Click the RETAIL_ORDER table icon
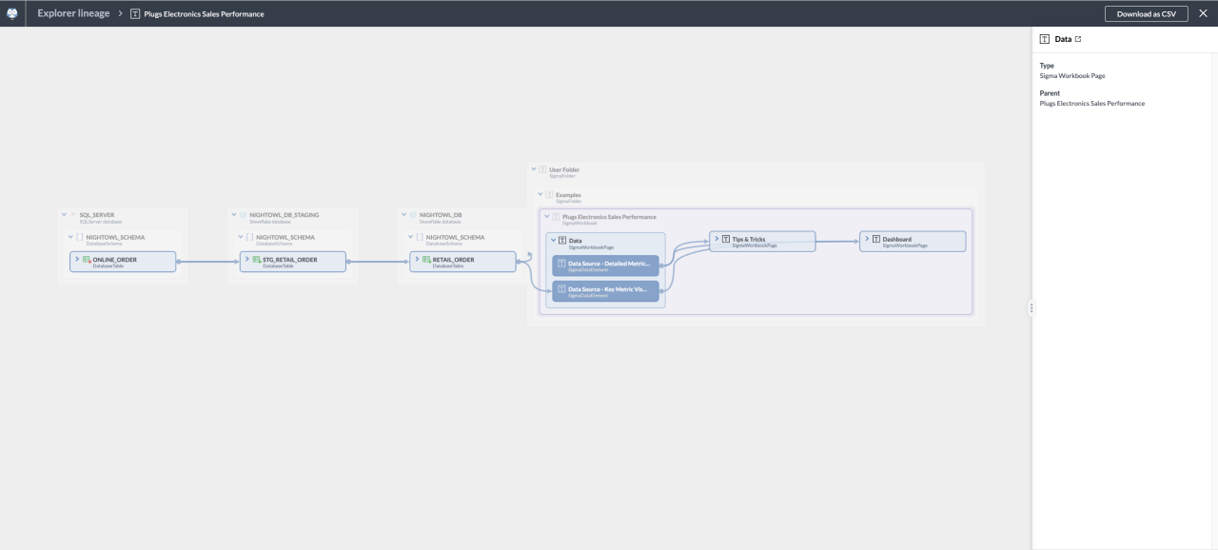 [426, 259]
